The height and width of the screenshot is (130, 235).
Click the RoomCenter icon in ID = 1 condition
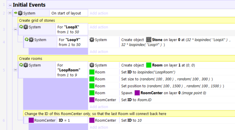pyautogui.click(x=31, y=120)
